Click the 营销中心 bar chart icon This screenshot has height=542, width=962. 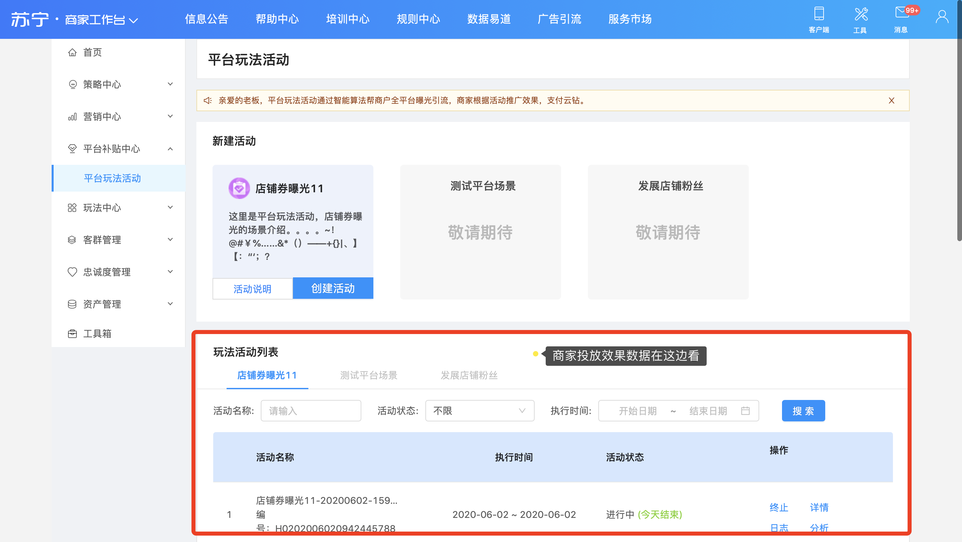click(72, 117)
